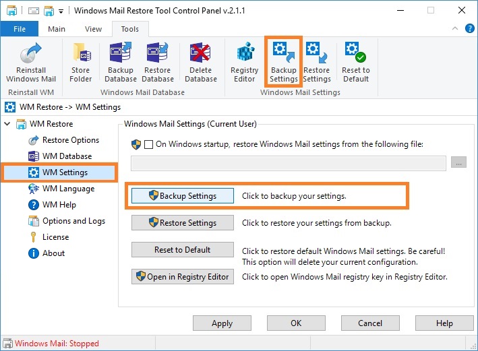Click the window resize grip in status bar
Screen dimensions: 478x351
[x=473, y=346]
